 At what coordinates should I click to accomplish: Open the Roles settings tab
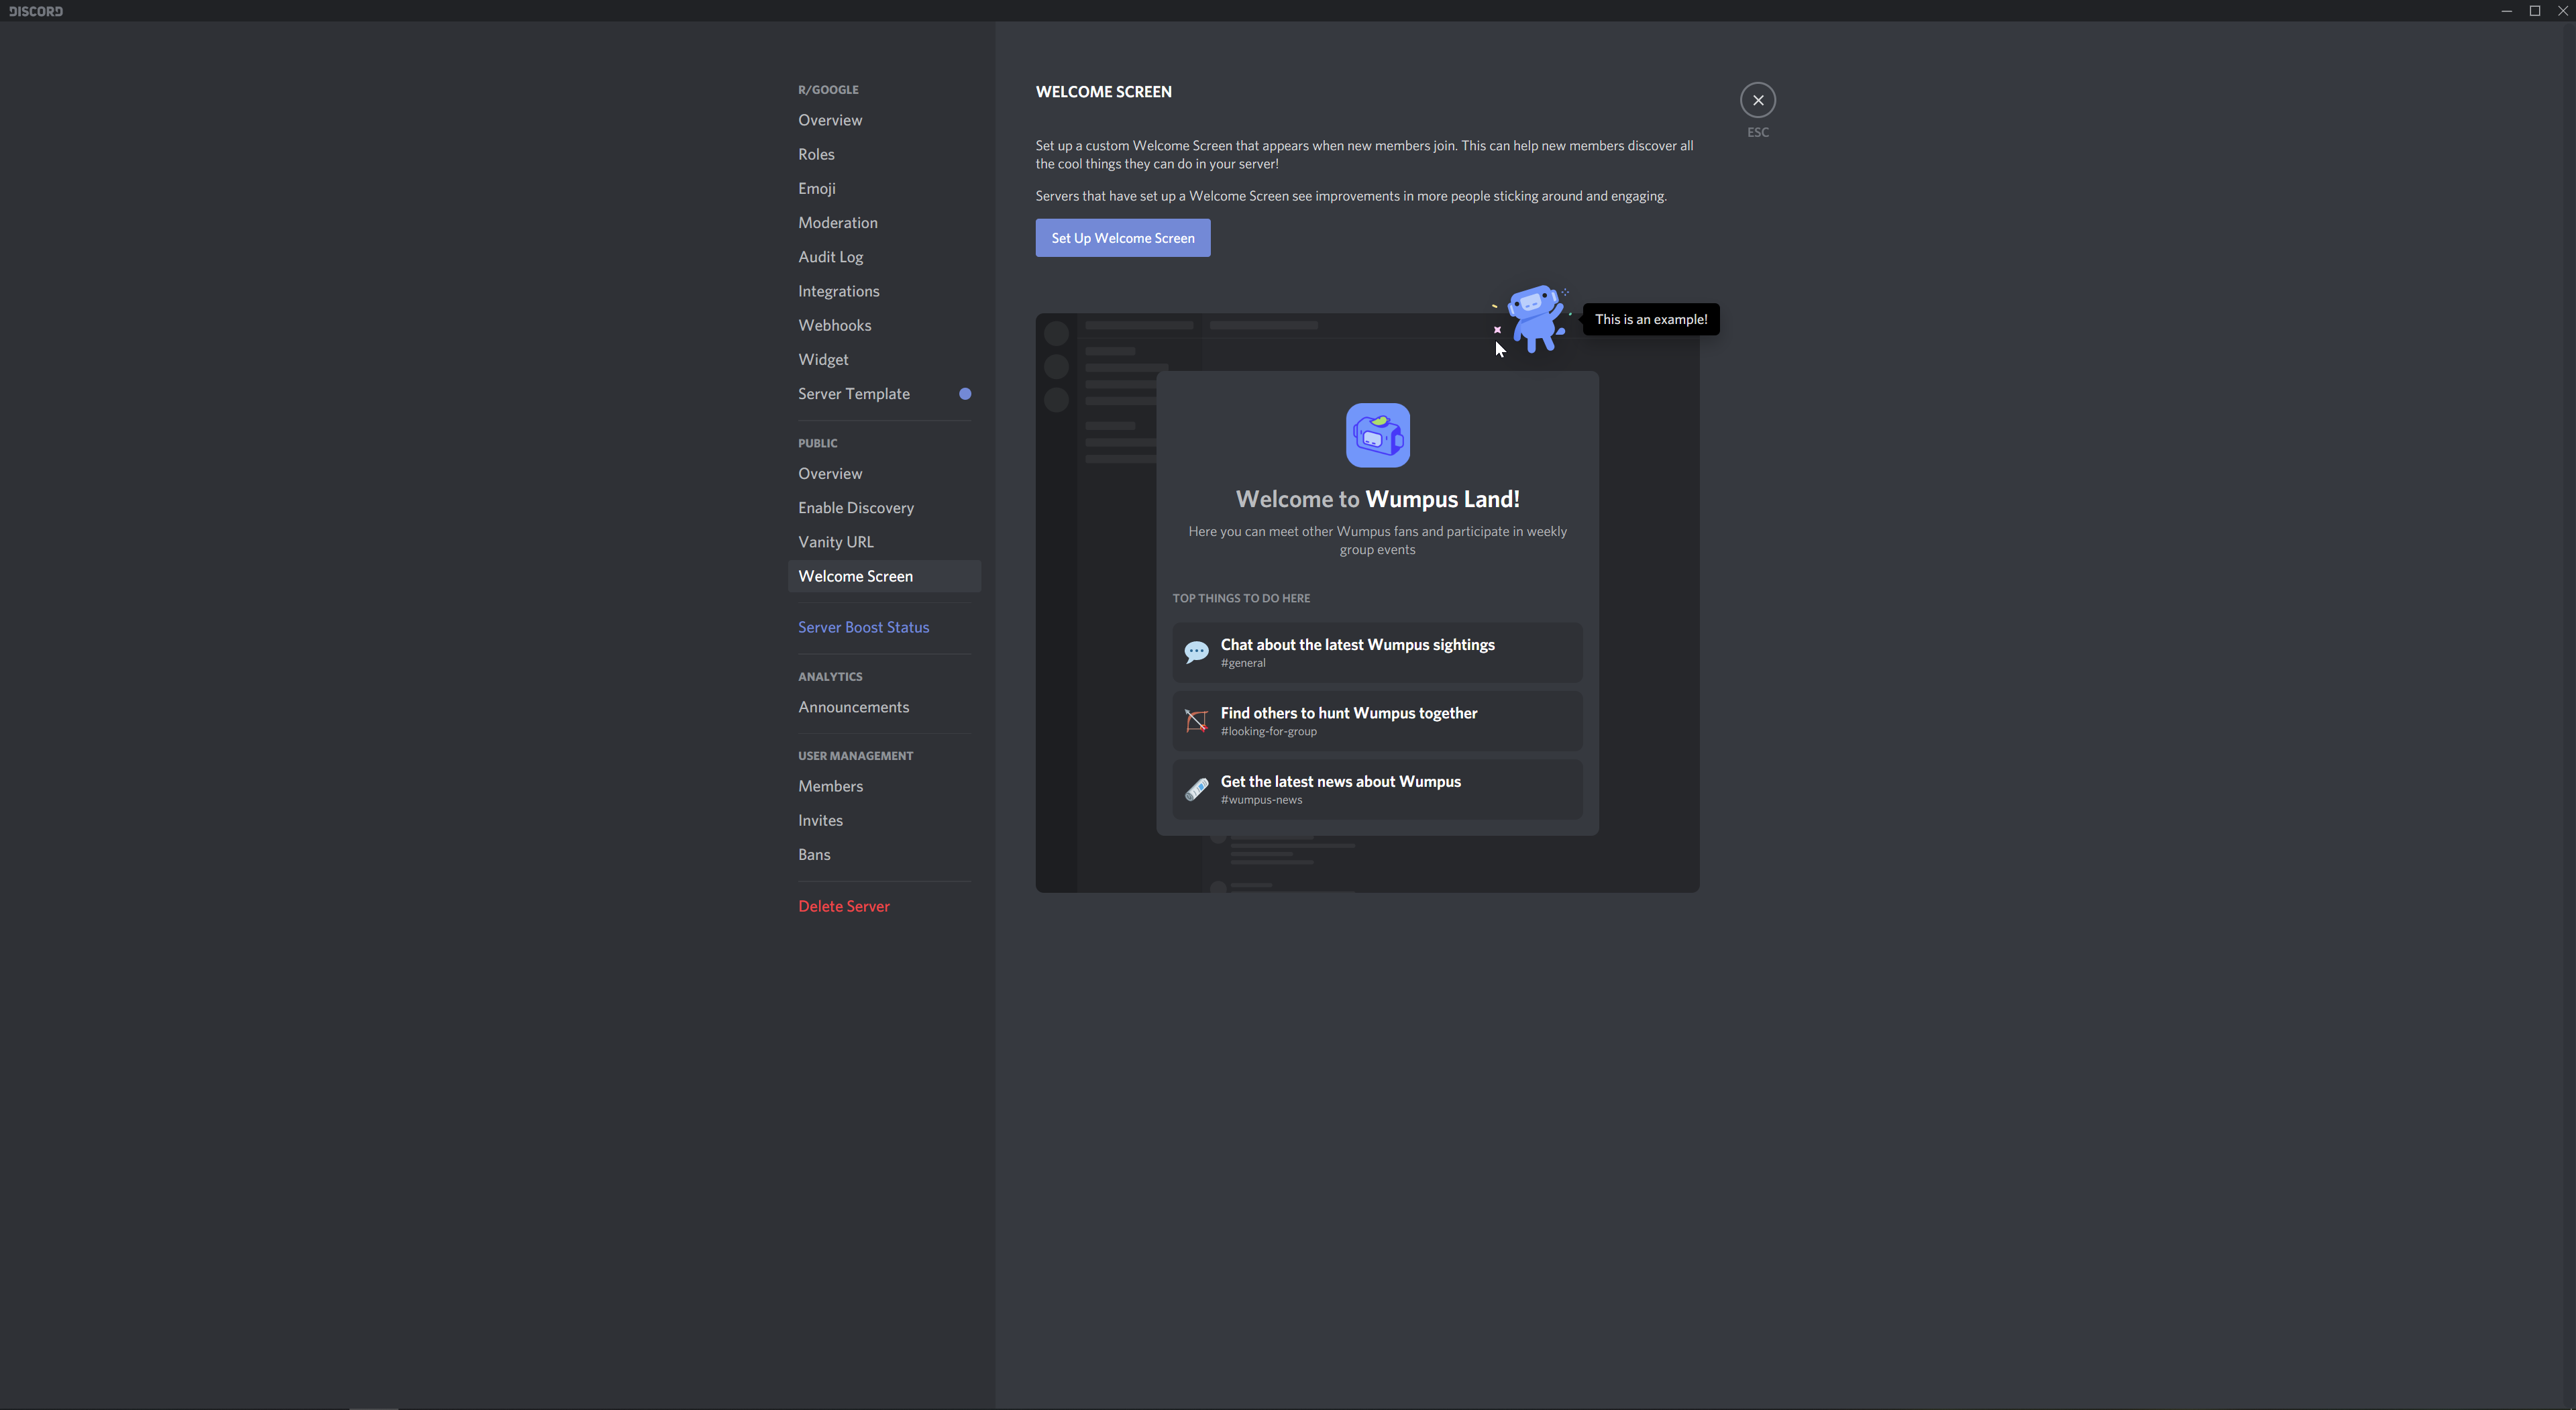pyautogui.click(x=816, y=154)
